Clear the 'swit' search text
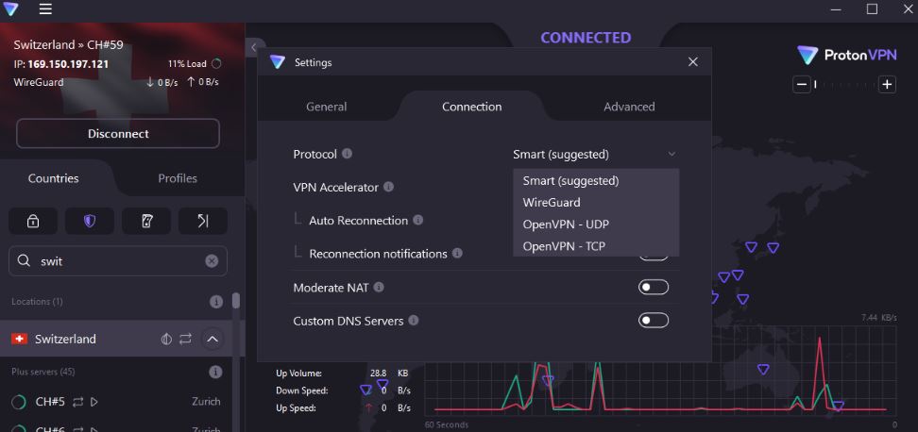 (x=212, y=261)
